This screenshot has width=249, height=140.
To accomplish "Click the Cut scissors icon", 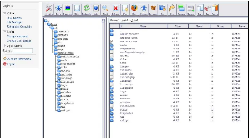I will 207,10.
